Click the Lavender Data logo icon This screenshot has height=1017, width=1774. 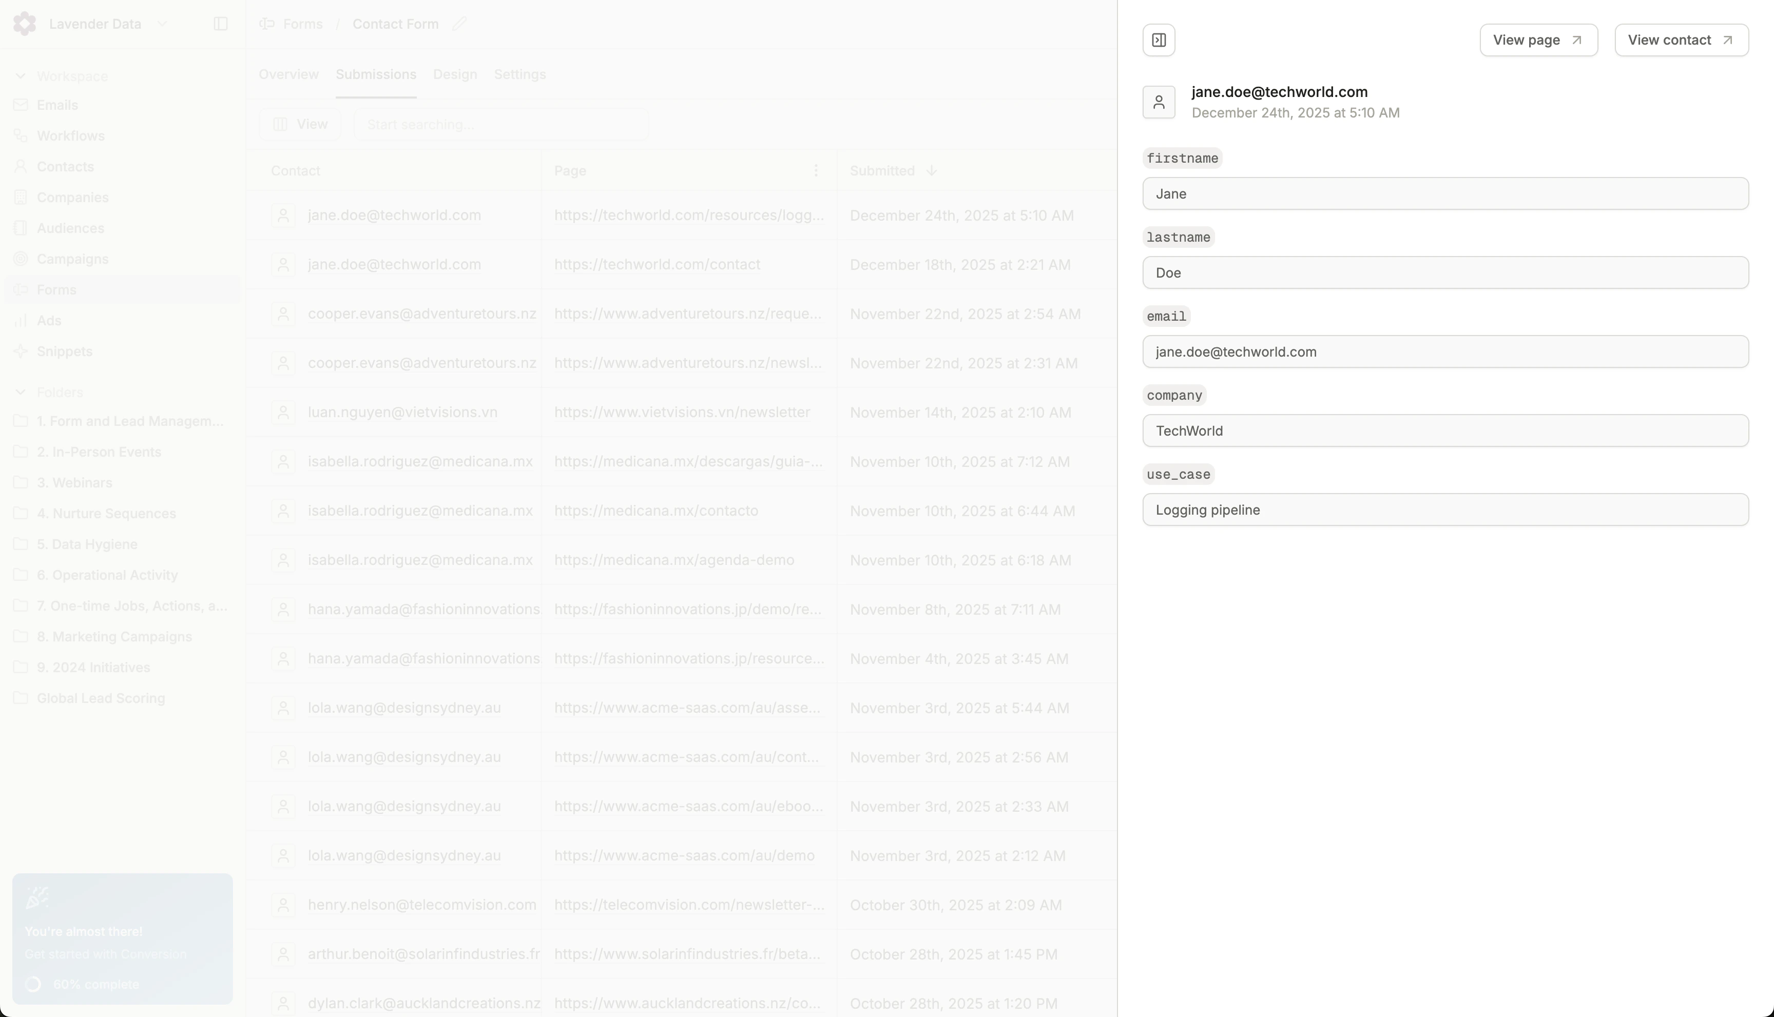click(25, 24)
